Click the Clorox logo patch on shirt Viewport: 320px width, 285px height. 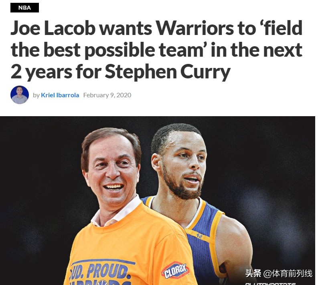point(175,271)
